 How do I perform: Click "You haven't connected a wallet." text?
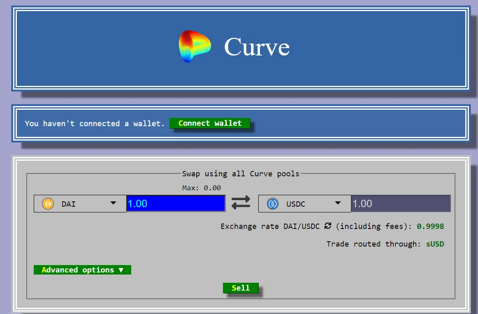click(x=95, y=123)
